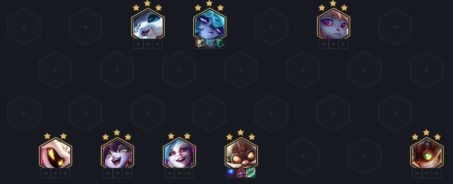Screen dimensions: 453x184
Task: Click empty hex between Vex and Poppy
Action: click(x=271, y=27)
